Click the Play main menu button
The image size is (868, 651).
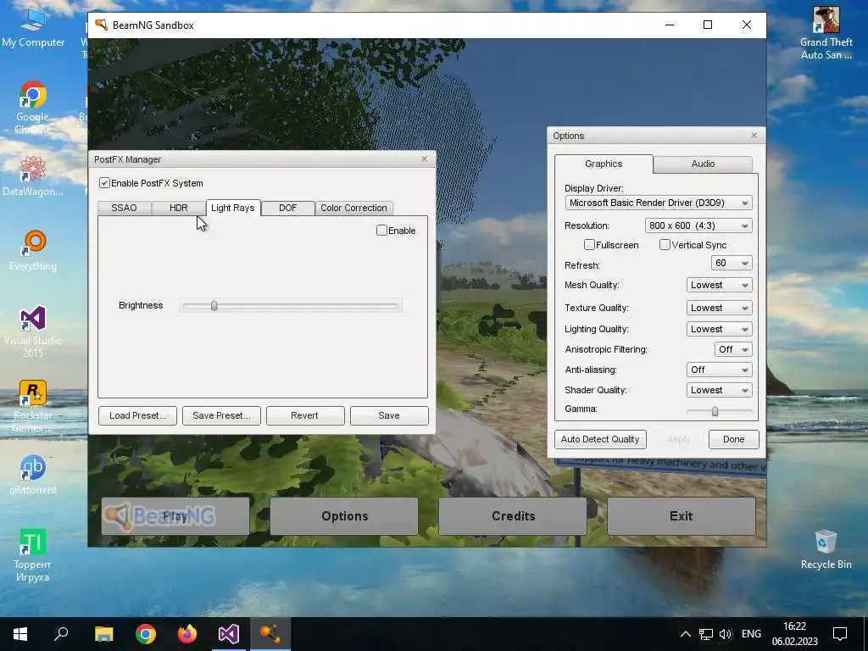pos(175,516)
